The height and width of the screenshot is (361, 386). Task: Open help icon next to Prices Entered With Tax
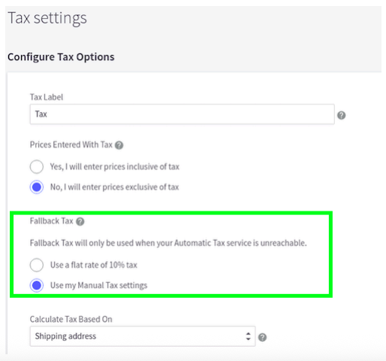pos(119,145)
